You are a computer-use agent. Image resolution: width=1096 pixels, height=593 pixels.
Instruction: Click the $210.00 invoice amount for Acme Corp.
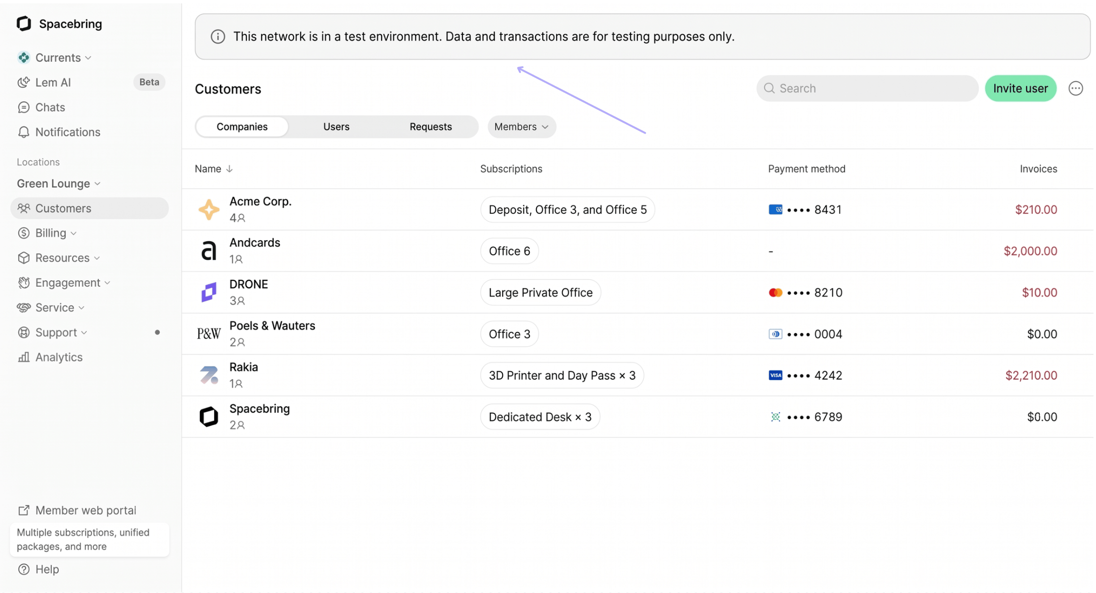point(1036,209)
